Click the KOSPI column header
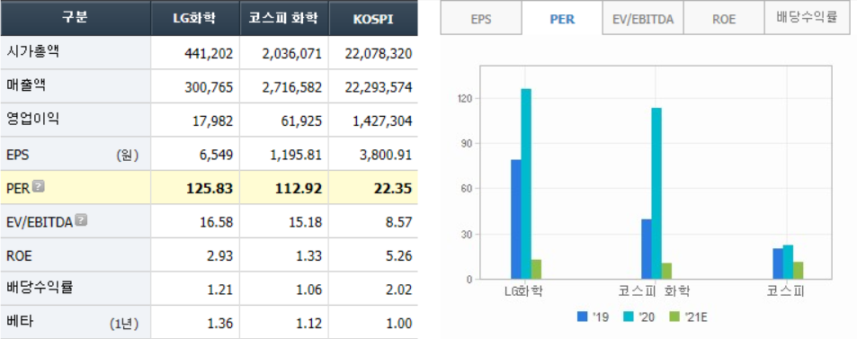Viewport: 857px width, 339px height. pyautogui.click(x=373, y=18)
